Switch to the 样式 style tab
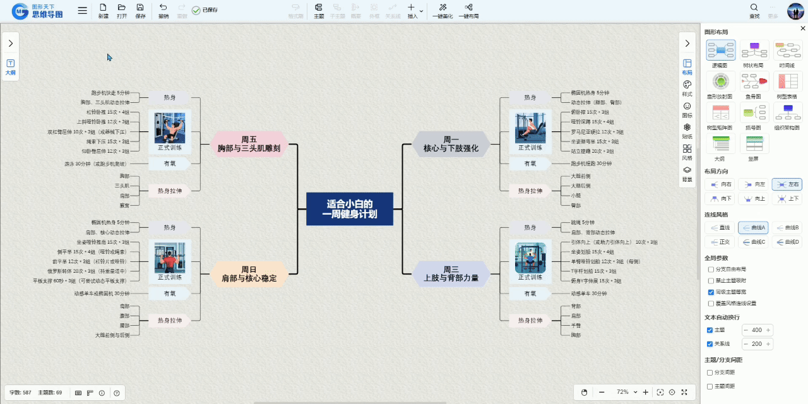Image resolution: width=808 pixels, height=404 pixels. (687, 85)
